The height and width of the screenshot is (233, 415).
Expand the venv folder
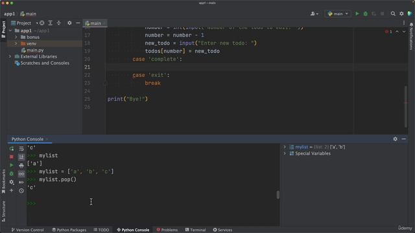click(16, 43)
